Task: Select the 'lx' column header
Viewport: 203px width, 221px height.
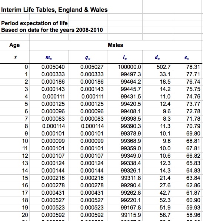Action: [x=125, y=57]
